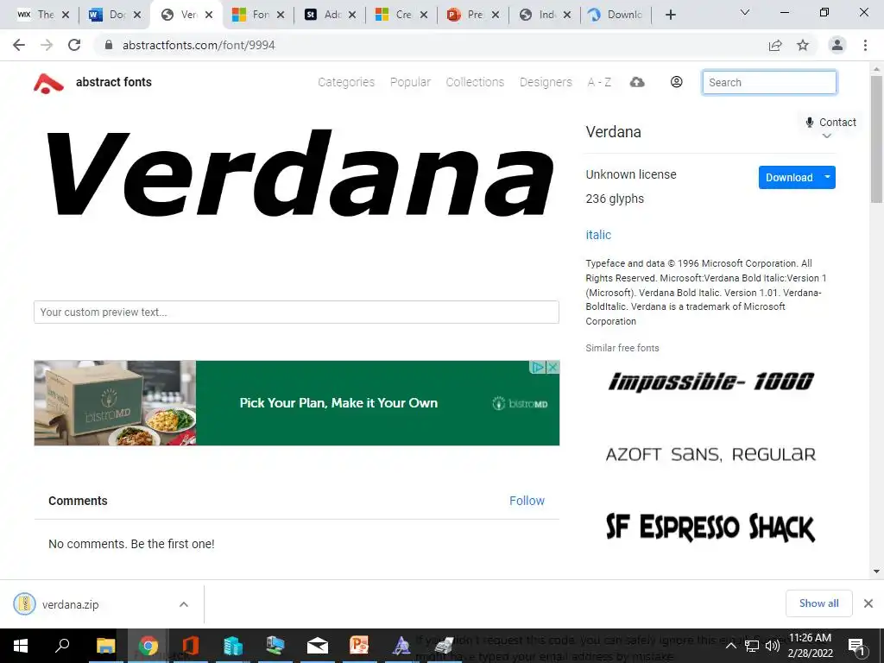Open the Chrome profile avatar icon
Viewport: 884px width, 663px height.
coord(837,45)
